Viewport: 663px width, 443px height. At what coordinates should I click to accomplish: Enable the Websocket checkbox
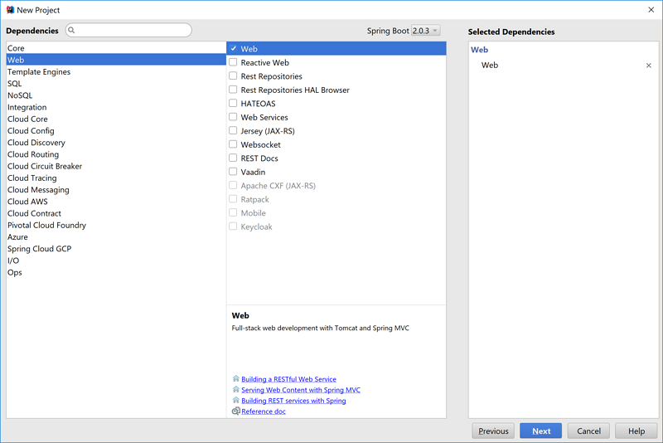click(233, 144)
